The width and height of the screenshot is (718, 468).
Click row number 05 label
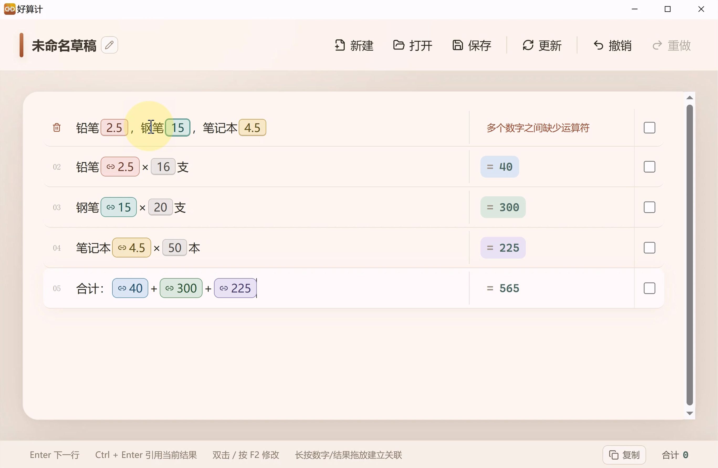tap(57, 288)
